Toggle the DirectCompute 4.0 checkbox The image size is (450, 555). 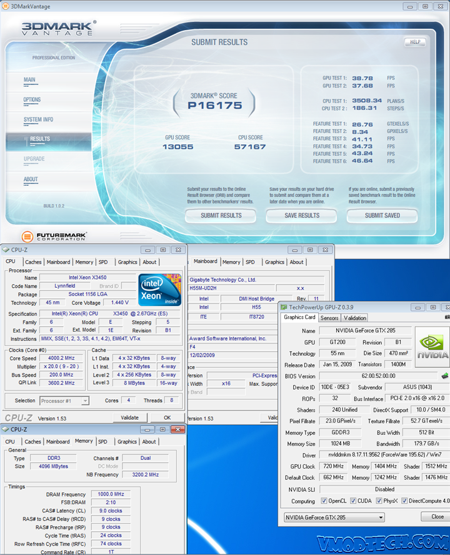point(404,501)
